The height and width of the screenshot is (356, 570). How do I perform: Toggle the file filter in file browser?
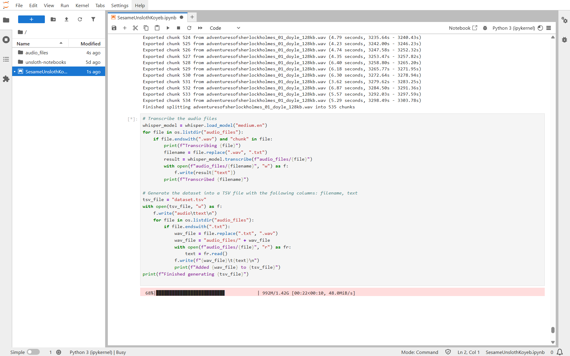pos(93,19)
